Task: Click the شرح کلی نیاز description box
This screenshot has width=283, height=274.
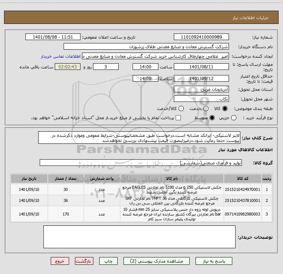Action: coord(139,138)
